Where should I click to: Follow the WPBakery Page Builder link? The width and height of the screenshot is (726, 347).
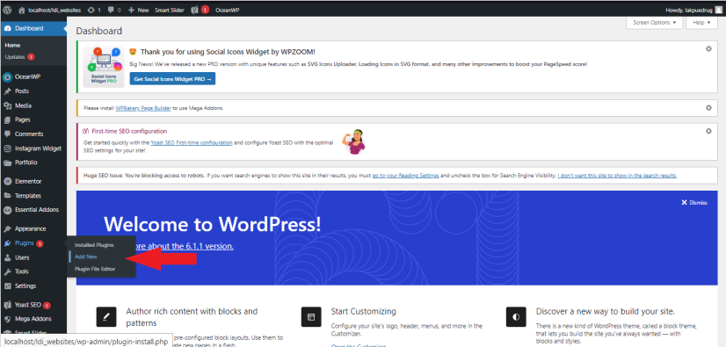143,108
